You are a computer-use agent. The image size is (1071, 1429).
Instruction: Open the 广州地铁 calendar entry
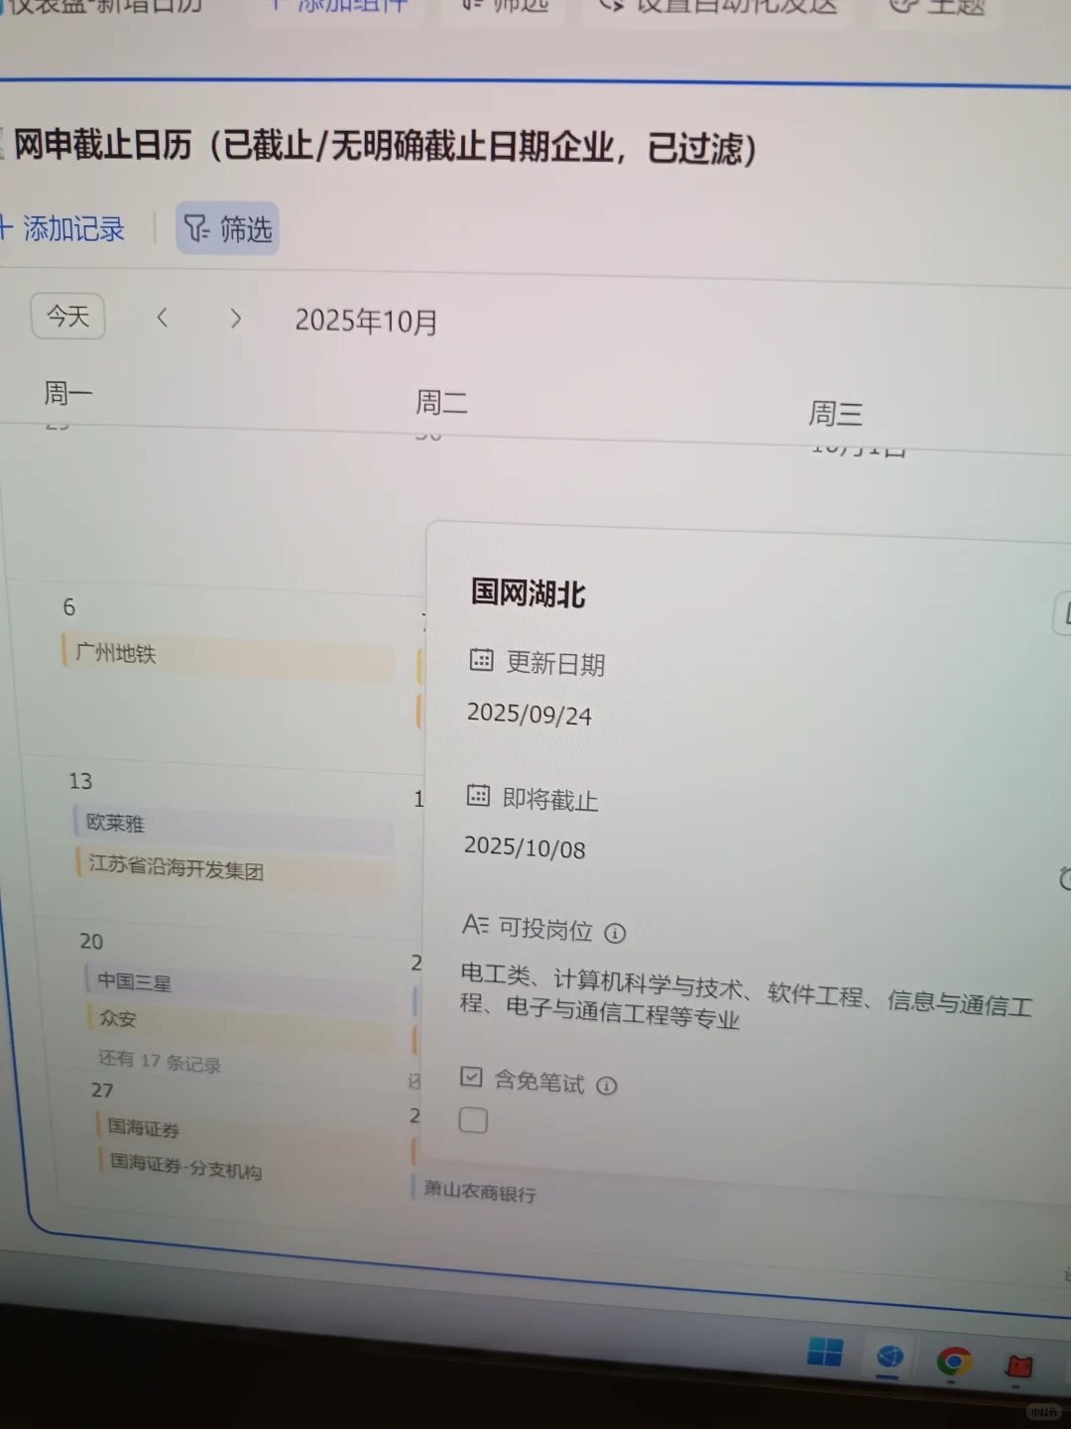click(x=228, y=656)
